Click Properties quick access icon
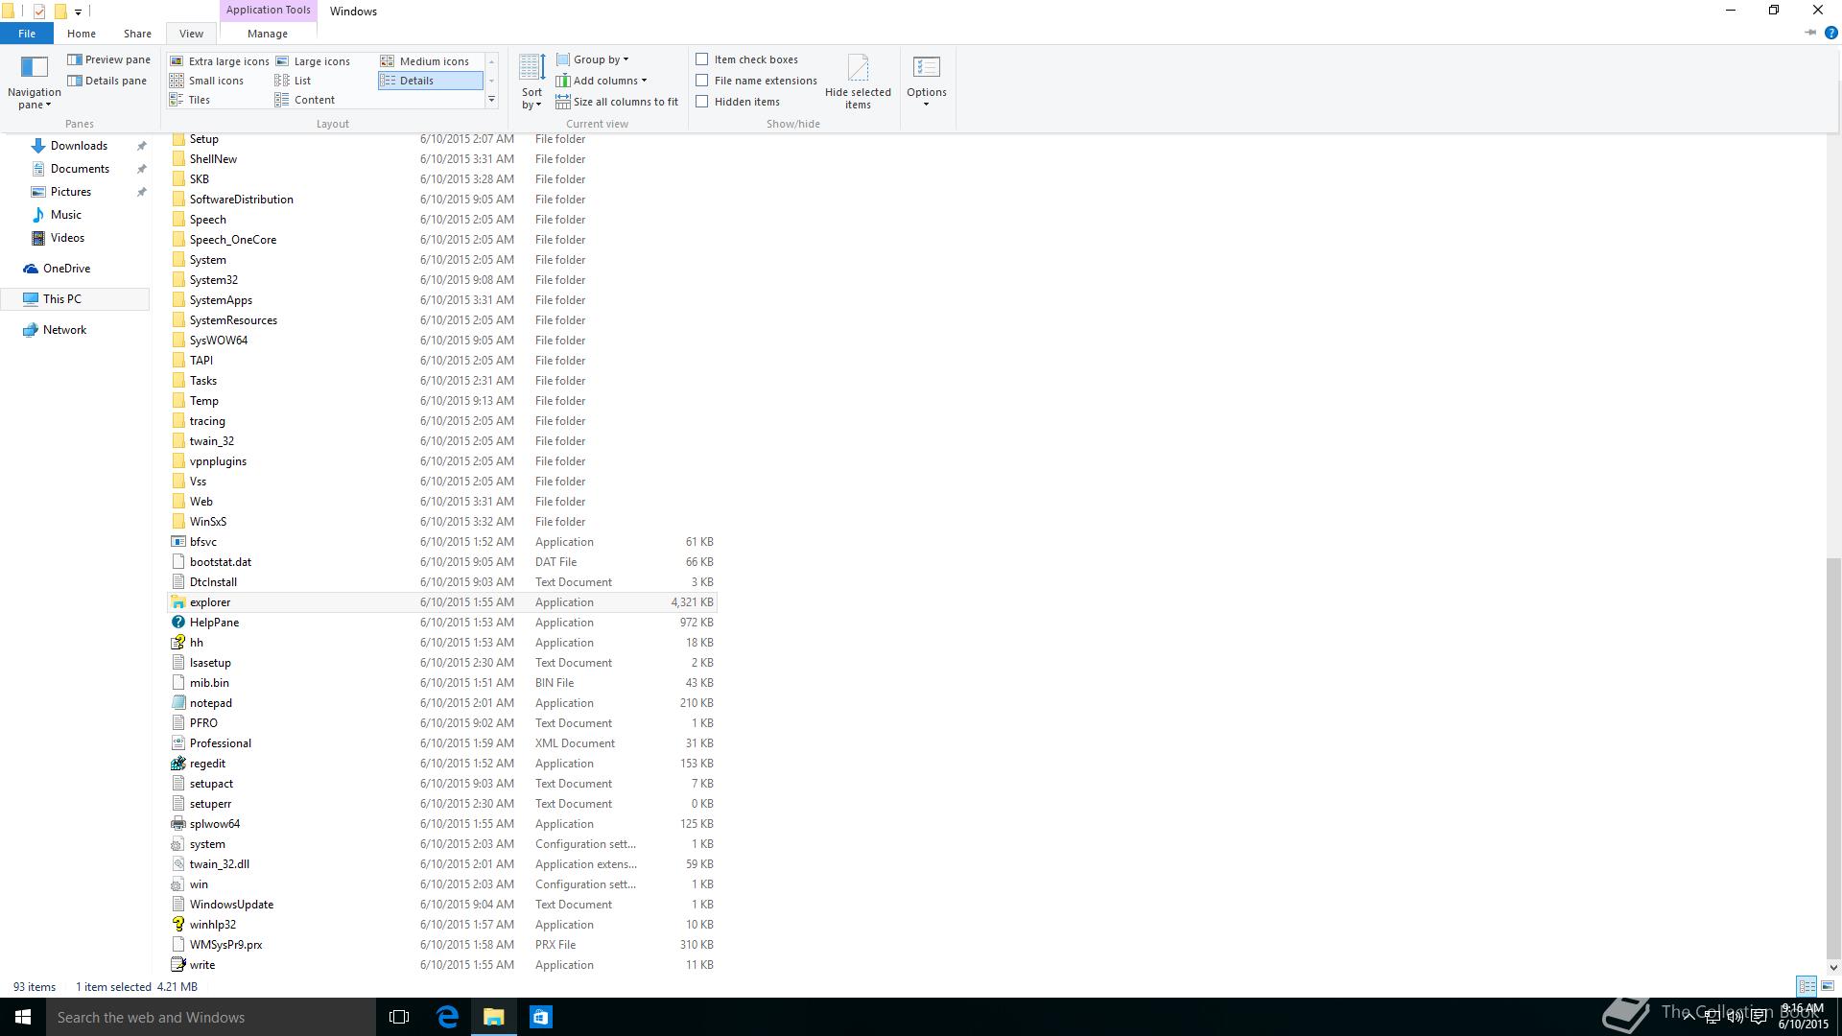Image resolution: width=1842 pixels, height=1036 pixels. 39,12
